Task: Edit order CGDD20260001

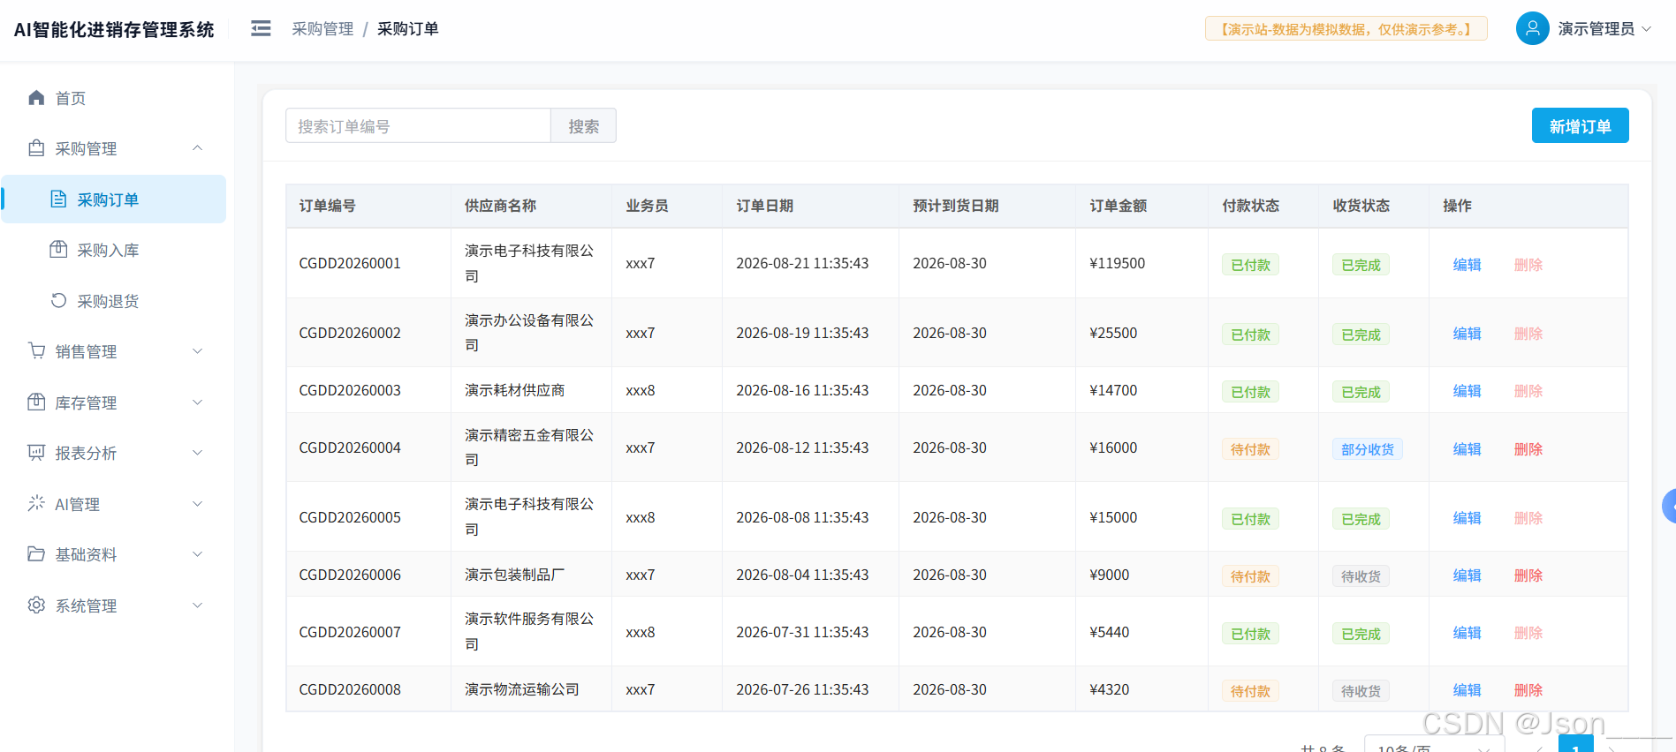Action: coord(1467,265)
